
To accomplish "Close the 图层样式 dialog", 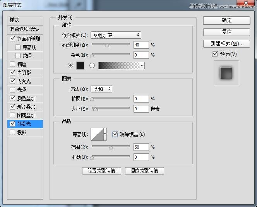I will pyautogui.click(x=245, y=3).
